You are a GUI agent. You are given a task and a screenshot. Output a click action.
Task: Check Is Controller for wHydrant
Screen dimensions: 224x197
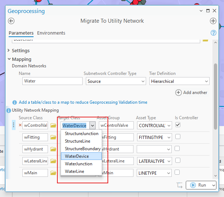click(177, 148)
